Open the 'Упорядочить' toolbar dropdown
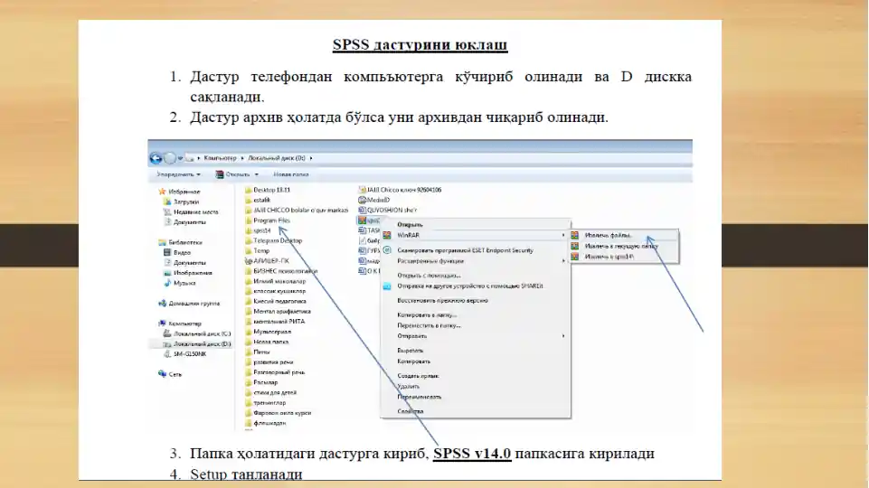The width and height of the screenshot is (869, 488). pos(178,174)
